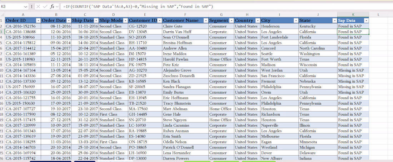The image size is (393, 162).
Task: Select the Order ID header cell
Action: click(23, 20)
